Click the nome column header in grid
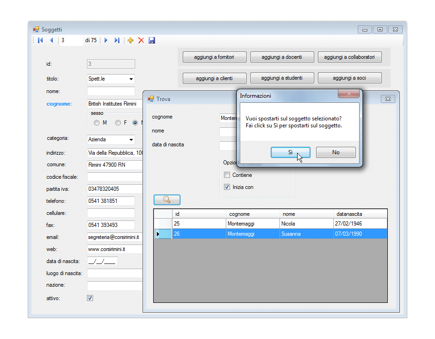435x339 pixels. pyautogui.click(x=306, y=214)
